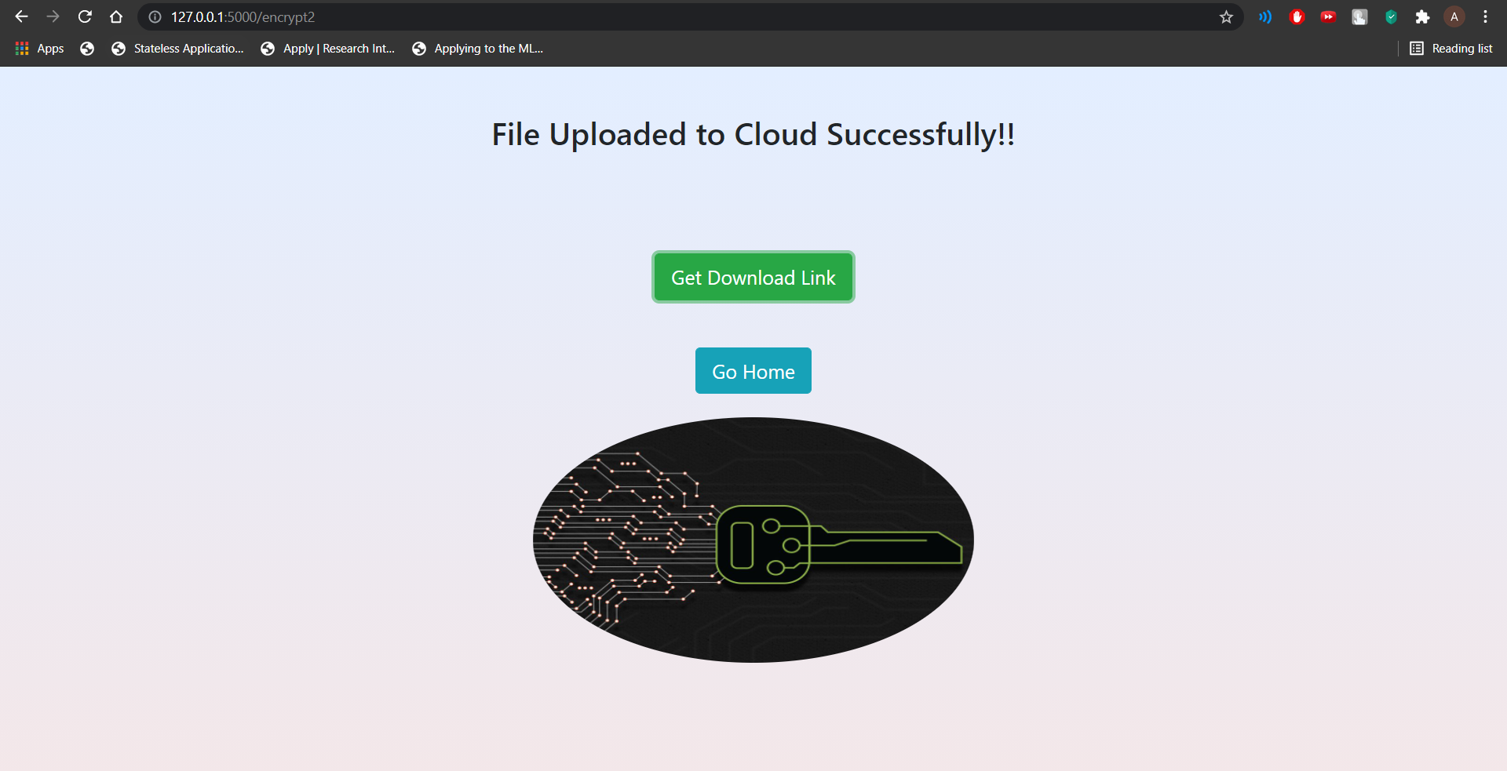Open the Chrome three-dot menu
Viewport: 1507px width, 771px height.
(1485, 16)
